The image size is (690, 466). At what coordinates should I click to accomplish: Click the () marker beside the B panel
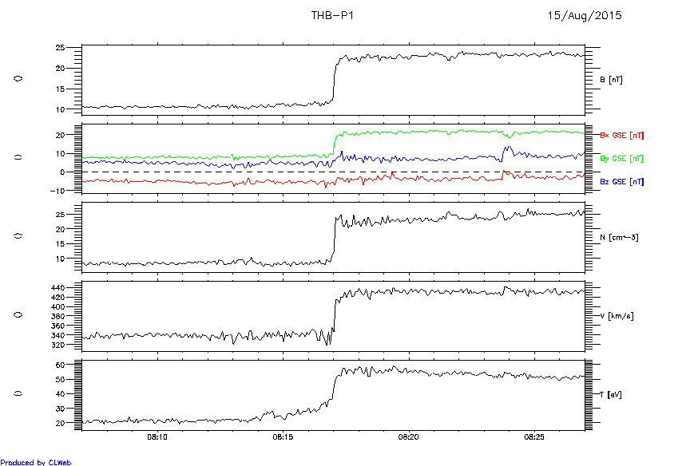[x=18, y=79]
